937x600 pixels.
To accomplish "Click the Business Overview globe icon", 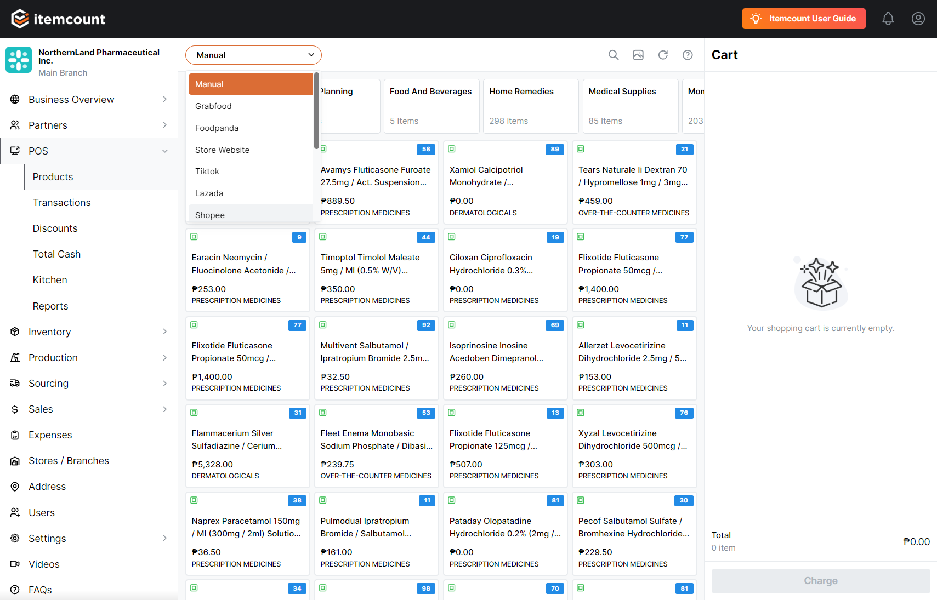I will pos(15,99).
